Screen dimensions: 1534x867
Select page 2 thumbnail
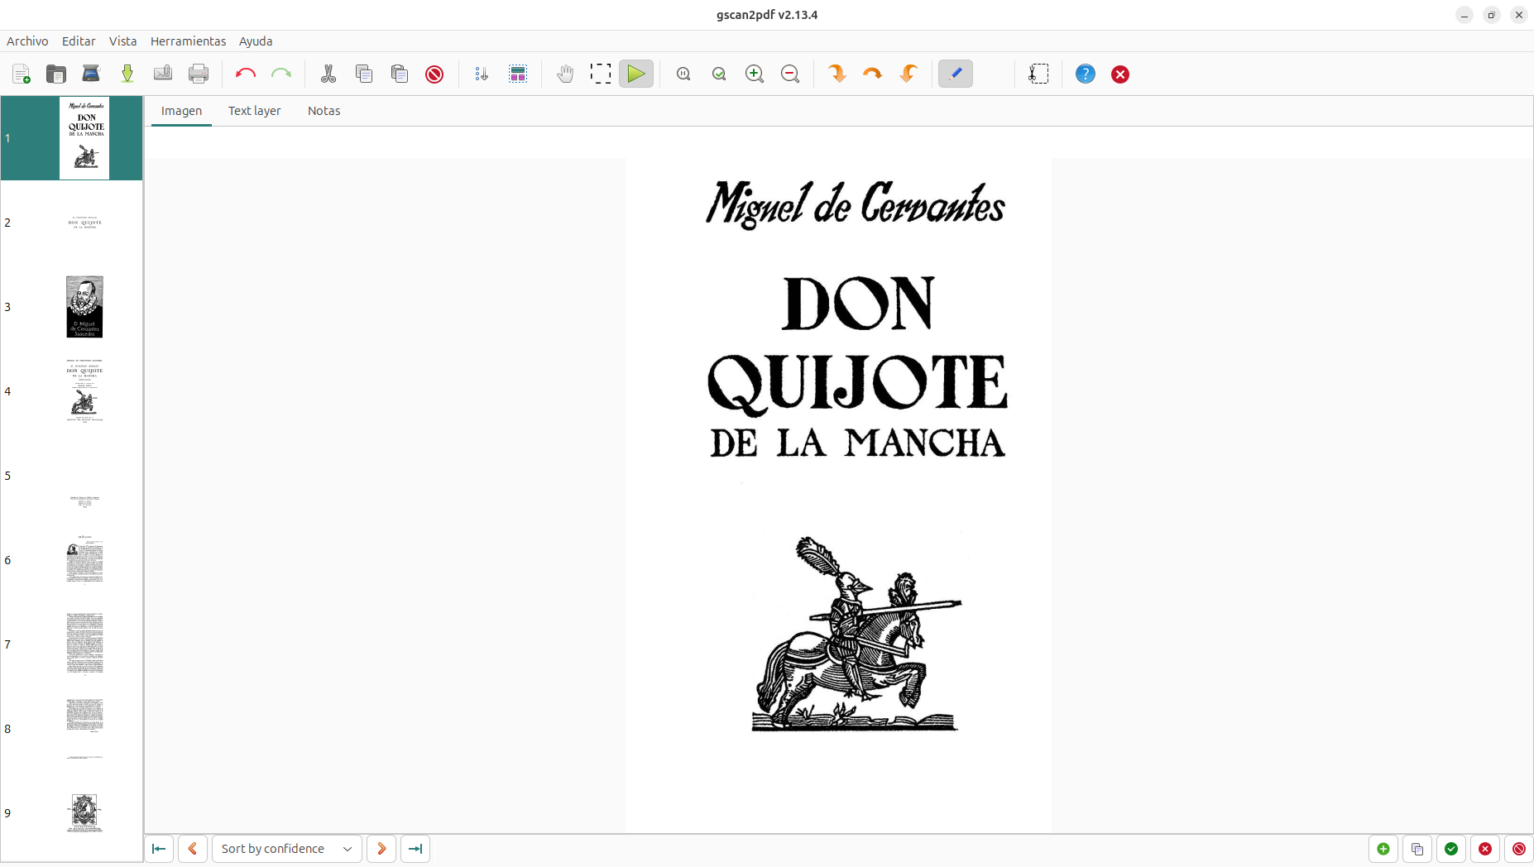[84, 223]
